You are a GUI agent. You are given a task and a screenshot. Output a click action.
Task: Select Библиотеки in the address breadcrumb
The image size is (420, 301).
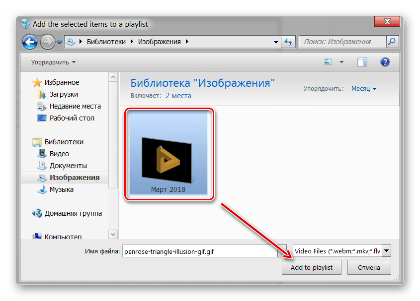pyautogui.click(x=106, y=42)
